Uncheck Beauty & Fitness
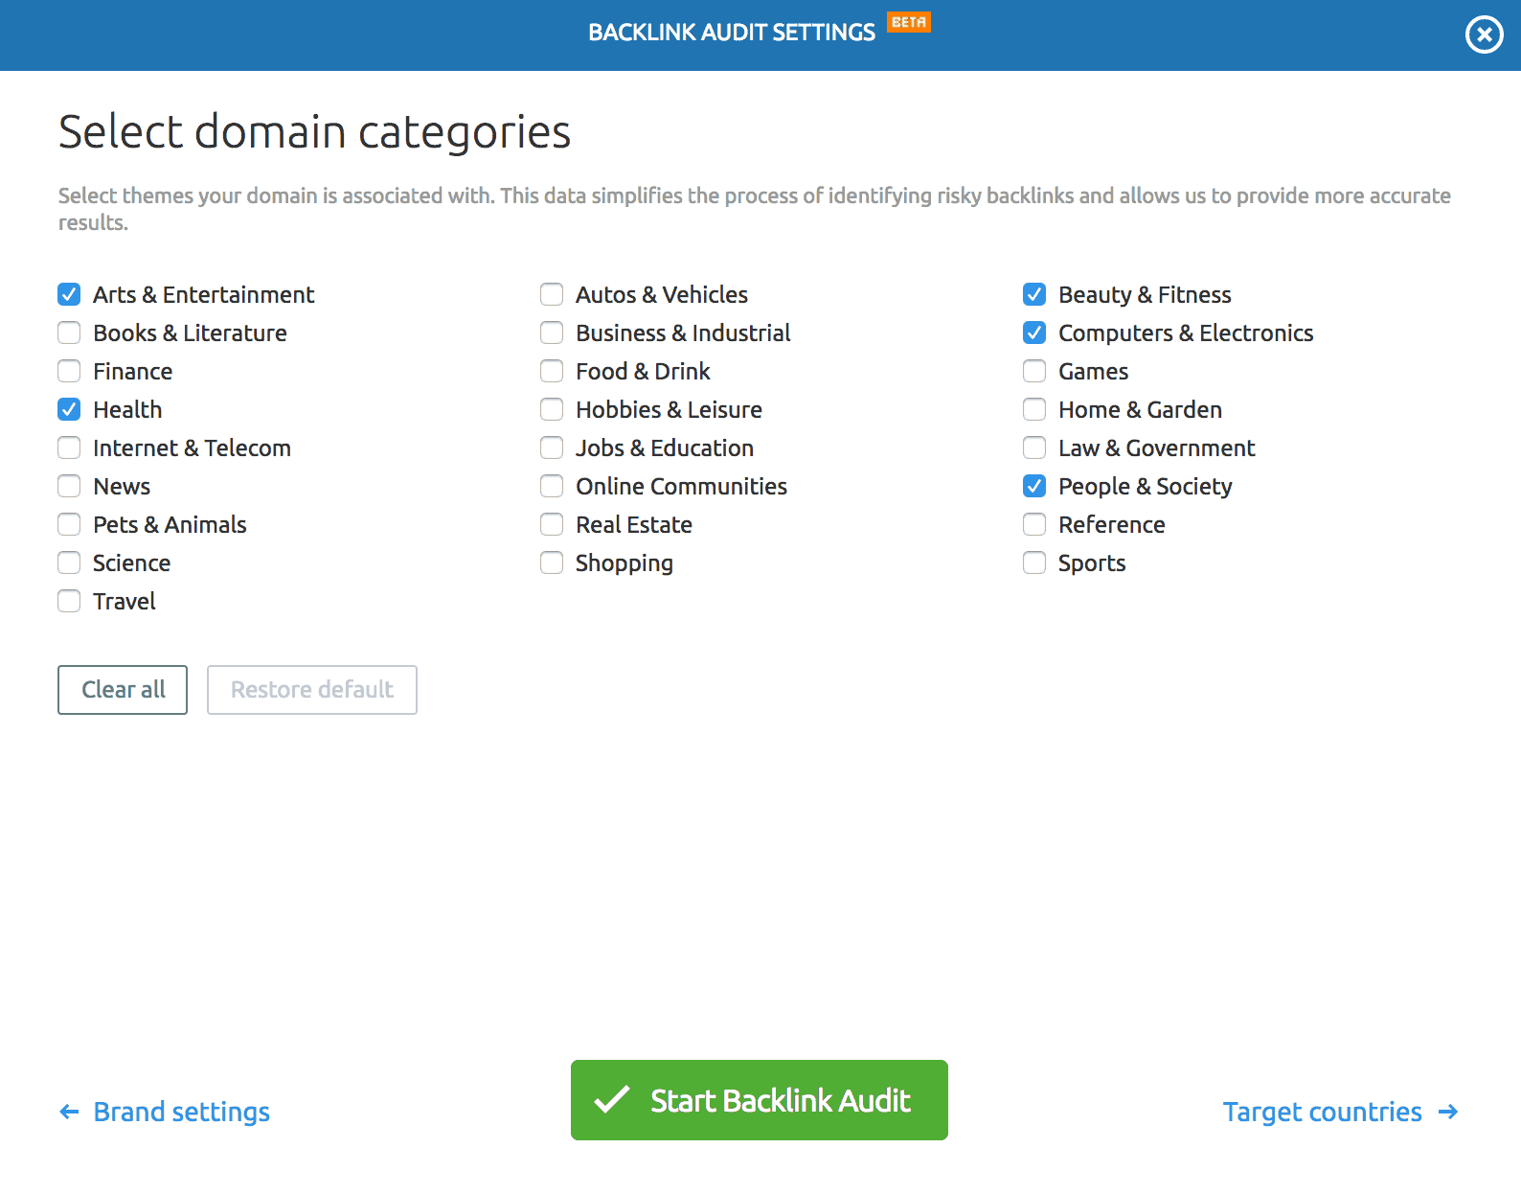The width and height of the screenshot is (1521, 1194). click(1034, 294)
